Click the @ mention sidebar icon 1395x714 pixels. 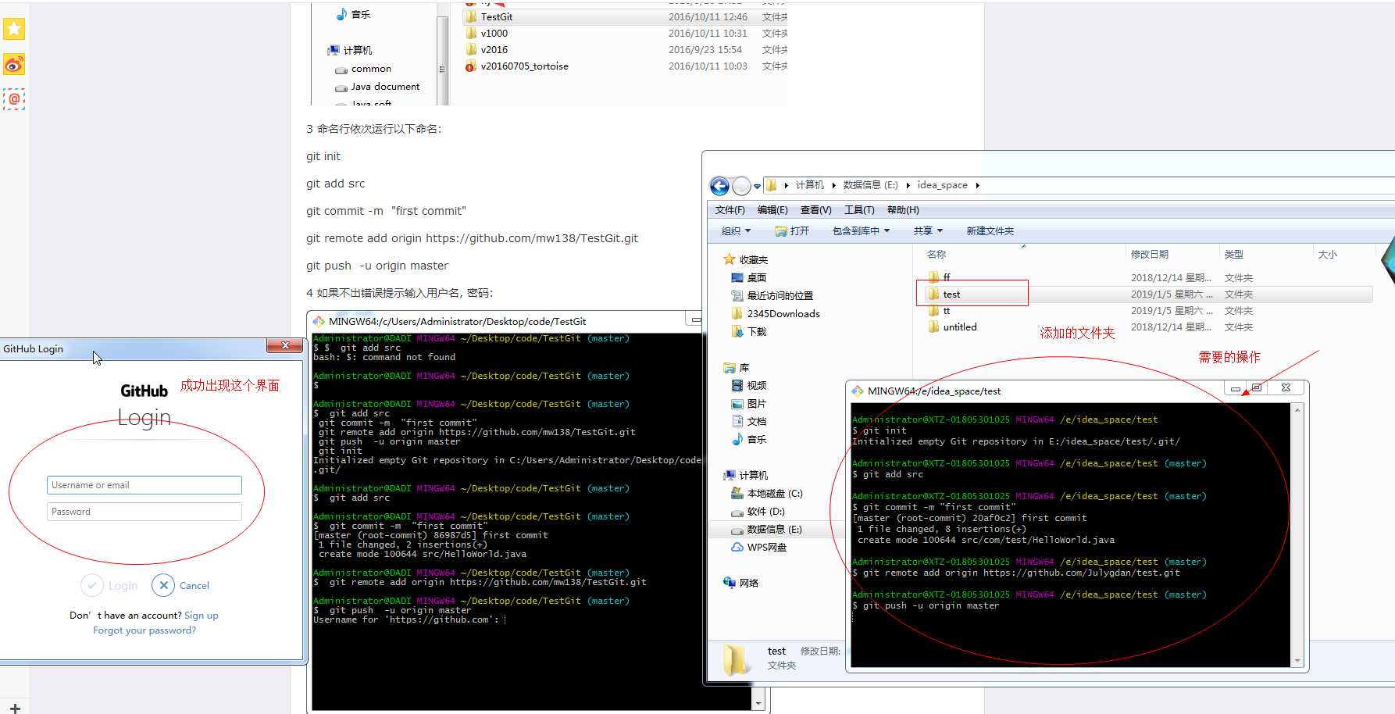[14, 99]
